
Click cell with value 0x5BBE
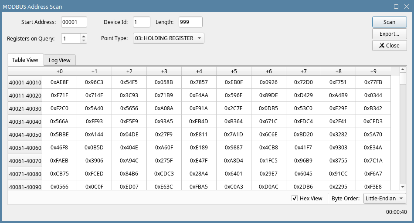(60, 134)
